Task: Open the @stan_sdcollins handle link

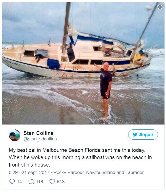Action: click(x=40, y=139)
